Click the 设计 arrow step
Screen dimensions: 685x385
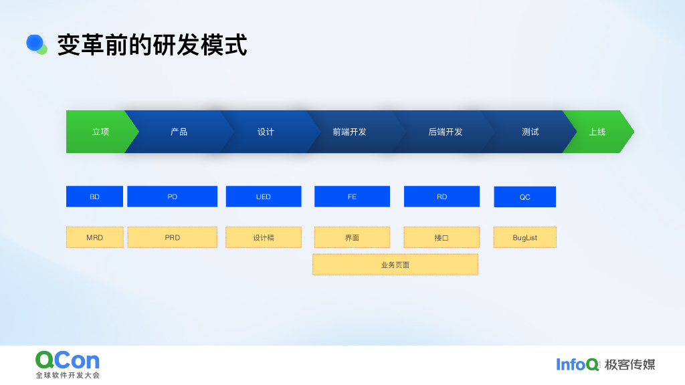tap(266, 132)
